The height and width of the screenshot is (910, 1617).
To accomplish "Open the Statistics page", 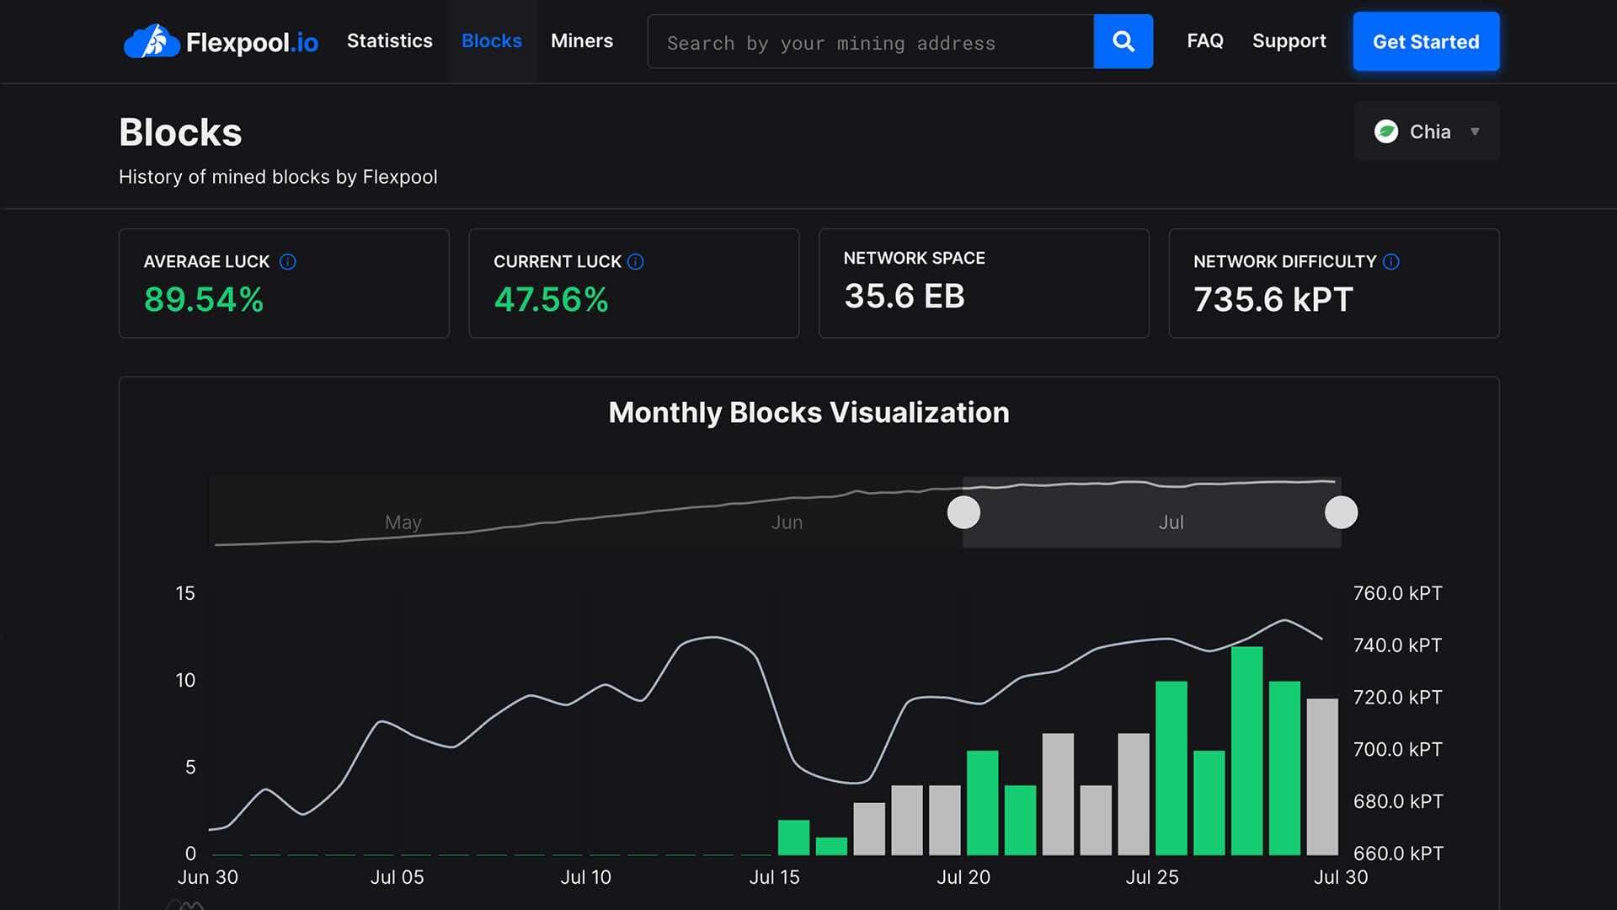I will pos(389,41).
